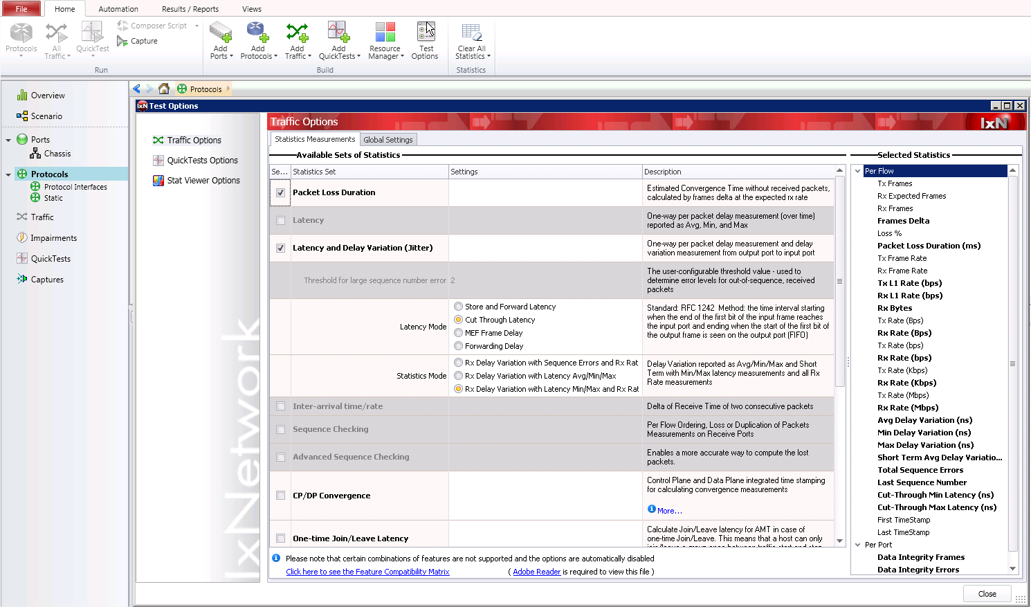Select the Statistics Measurements tab

(315, 139)
